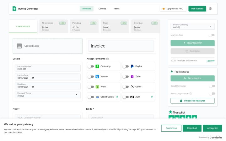Click the Duplicate button
The width and height of the screenshot is (226, 141).
coord(192,51)
